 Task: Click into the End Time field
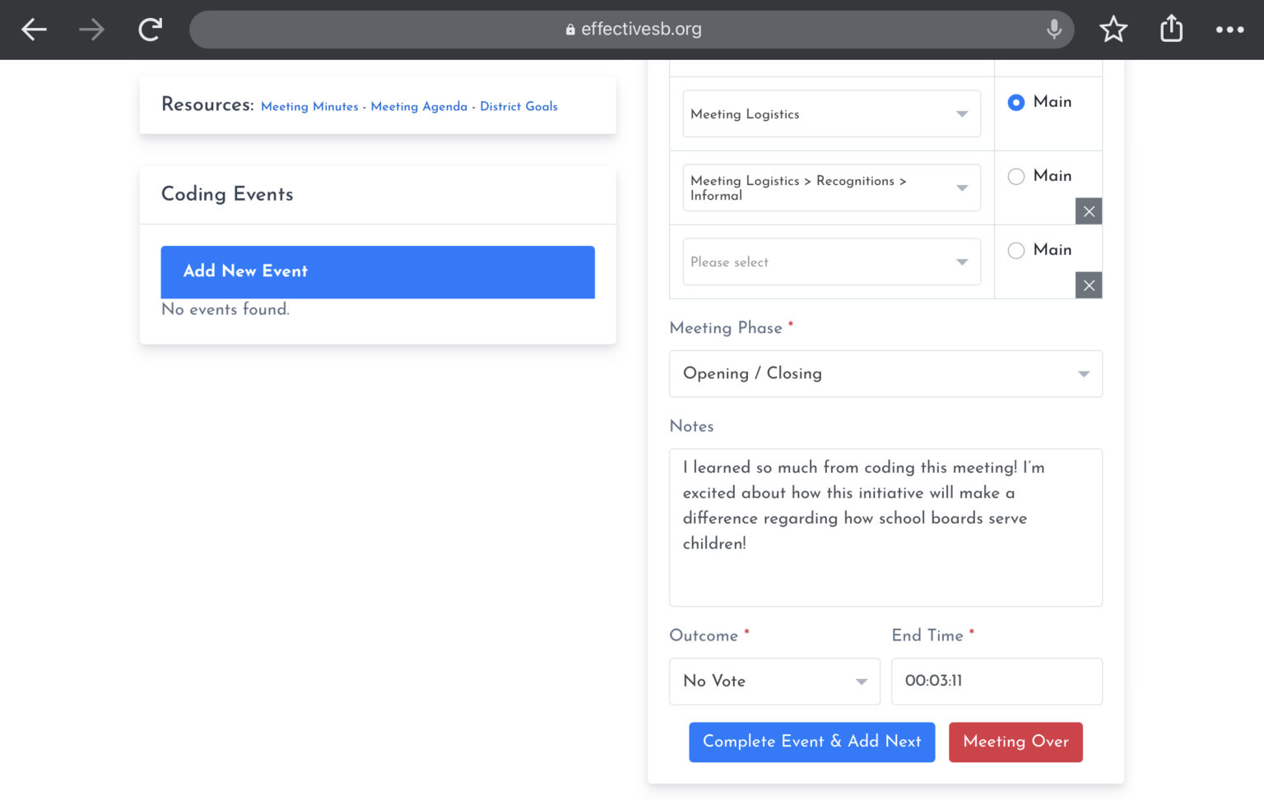coord(997,681)
